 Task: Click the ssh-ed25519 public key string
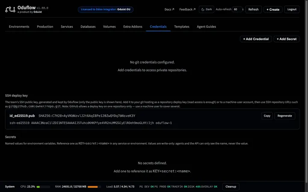pos(91,123)
